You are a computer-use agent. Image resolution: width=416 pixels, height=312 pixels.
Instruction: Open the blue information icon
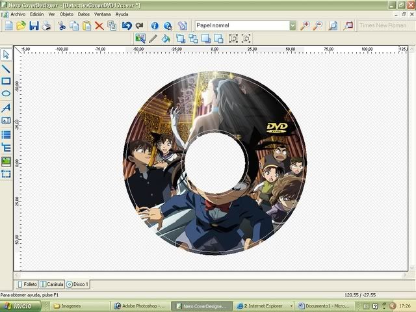click(155, 26)
